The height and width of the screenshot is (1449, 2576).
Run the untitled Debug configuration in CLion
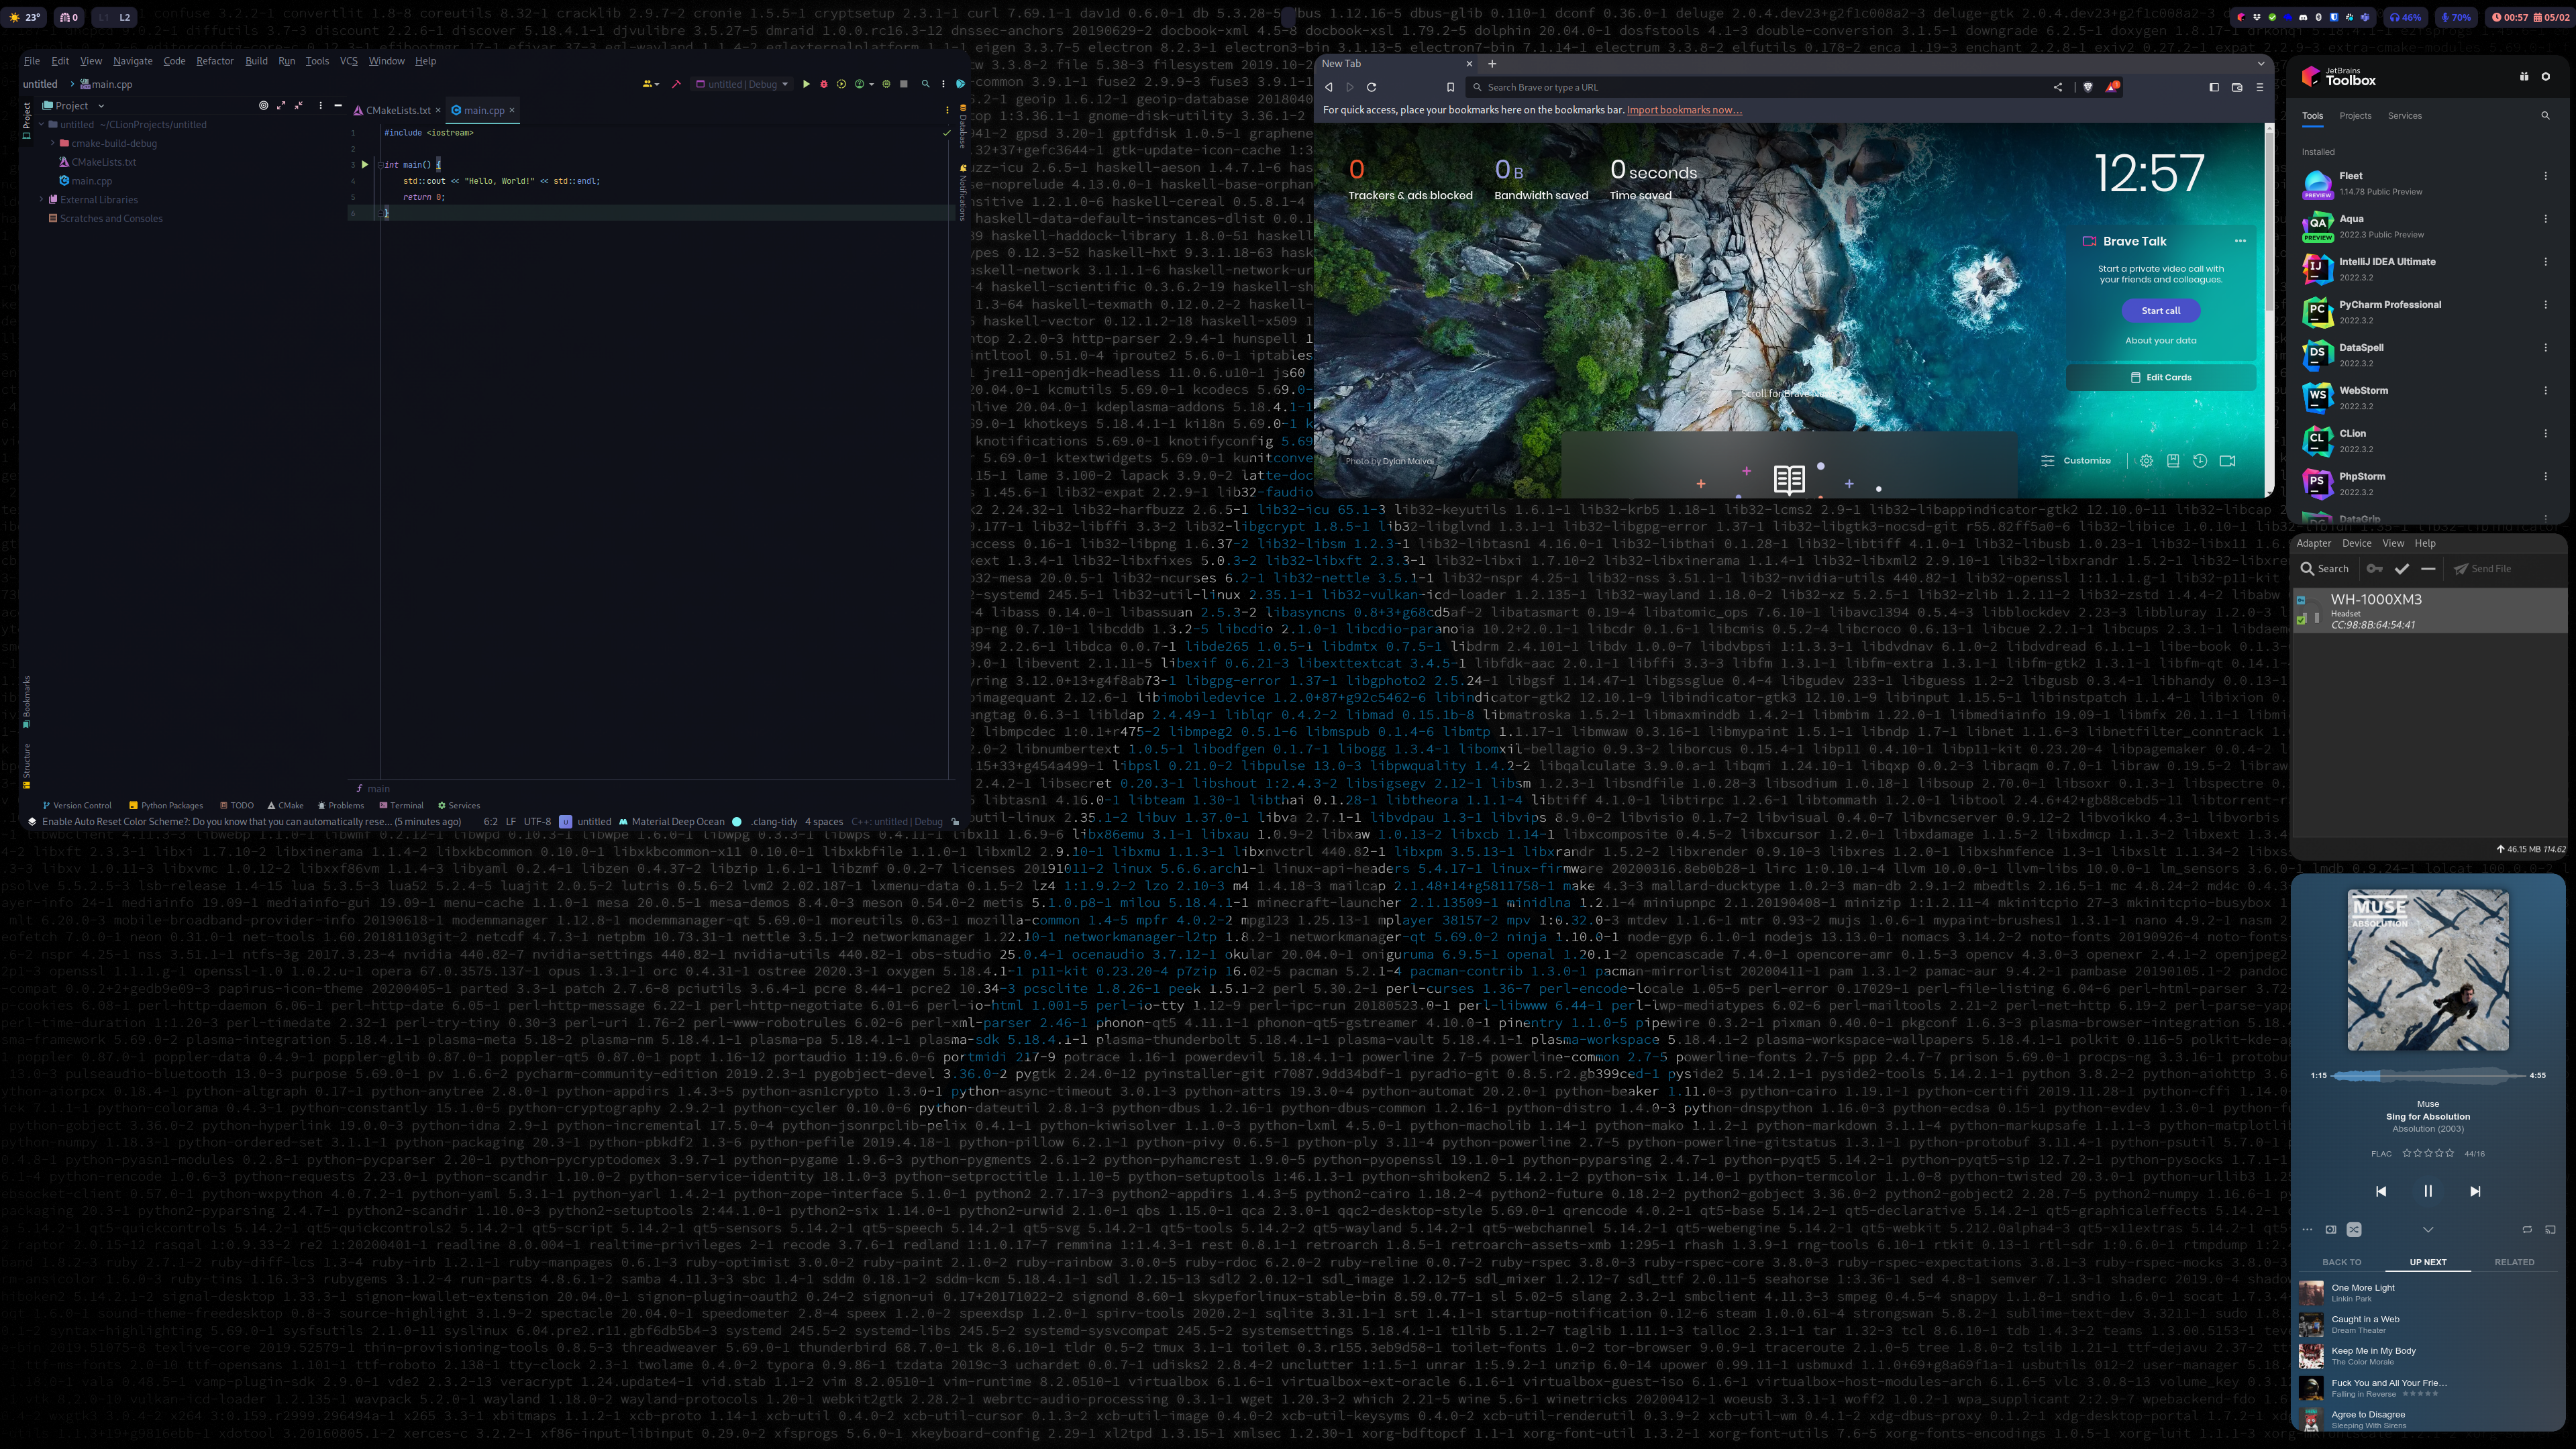point(806,84)
